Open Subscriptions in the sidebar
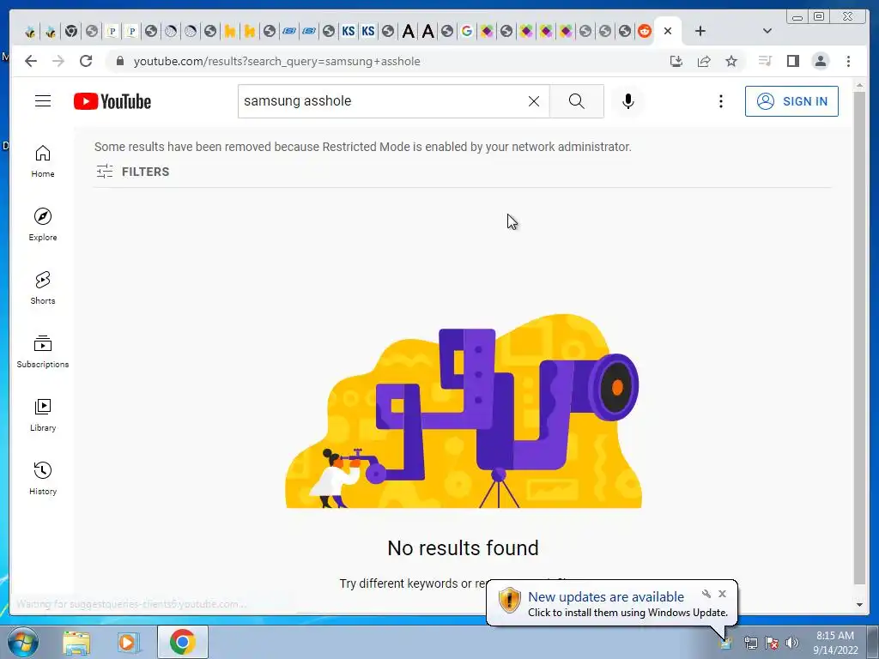This screenshot has width=879, height=659. 43,351
